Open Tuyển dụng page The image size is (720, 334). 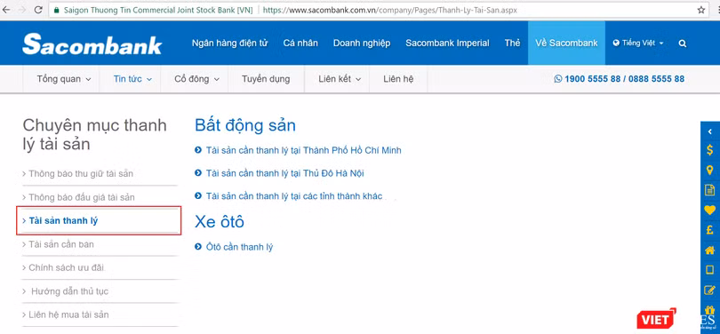[x=266, y=79]
